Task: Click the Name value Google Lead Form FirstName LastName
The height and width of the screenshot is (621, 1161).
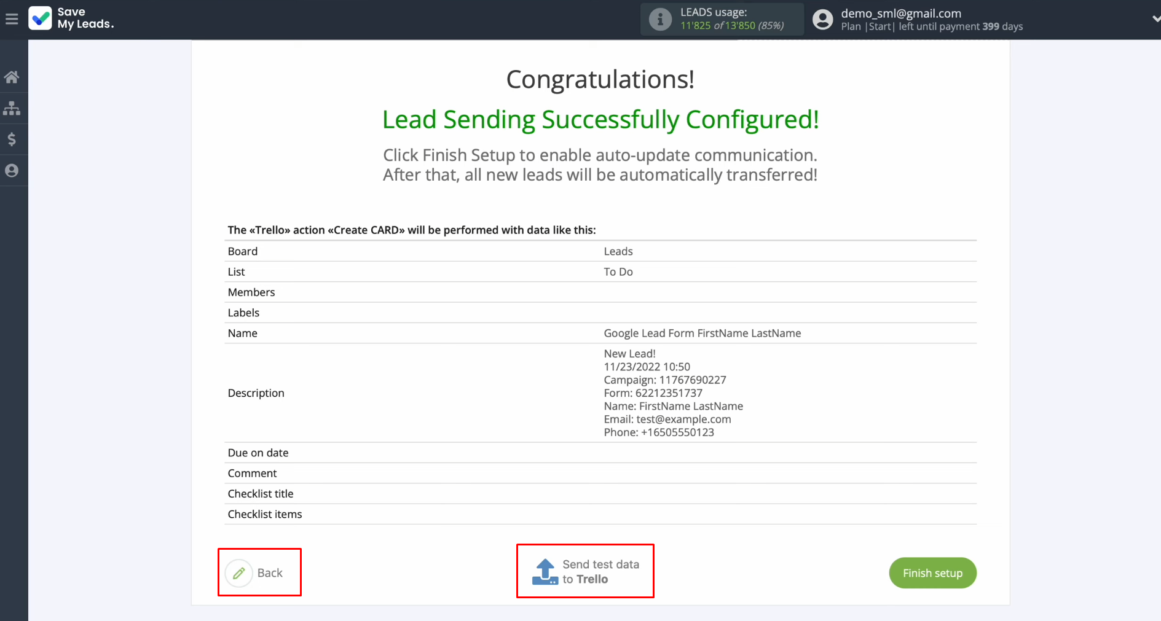Action: (703, 333)
